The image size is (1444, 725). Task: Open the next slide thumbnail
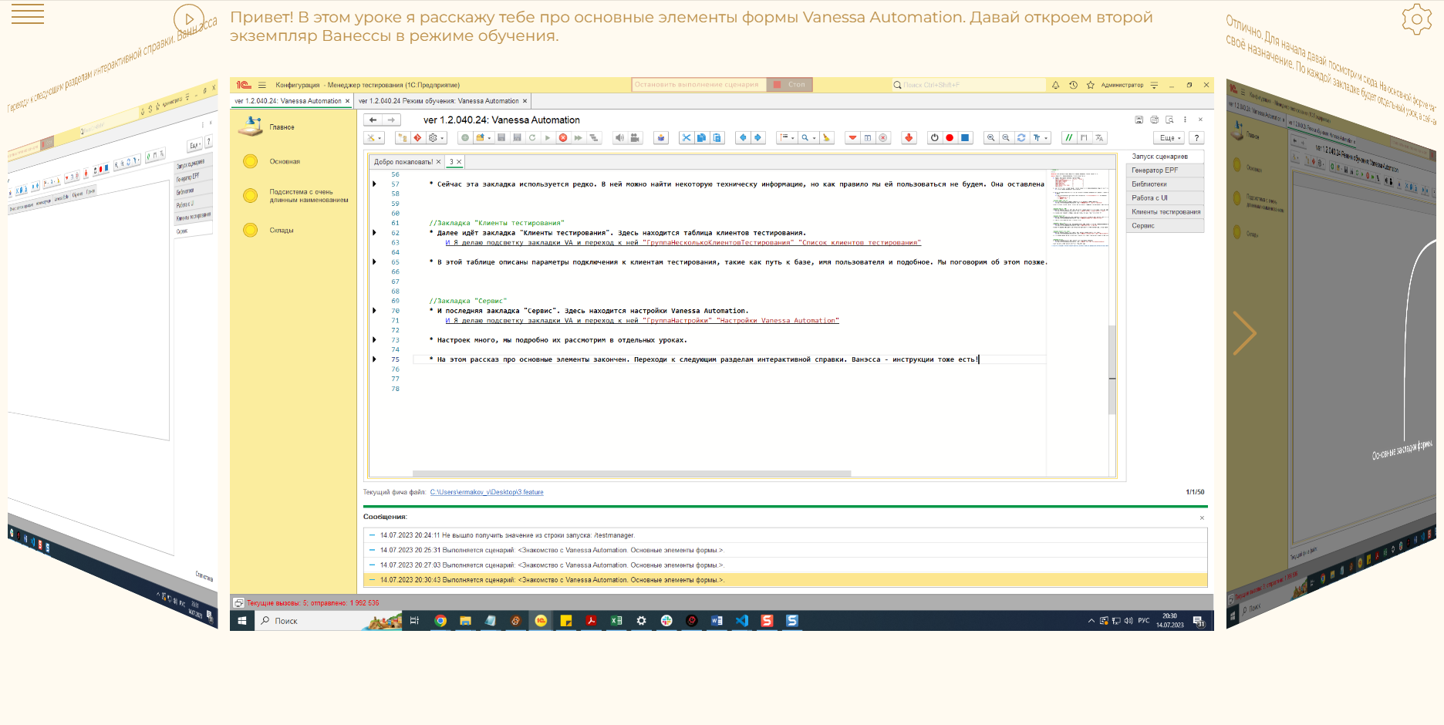[x=1331, y=353]
